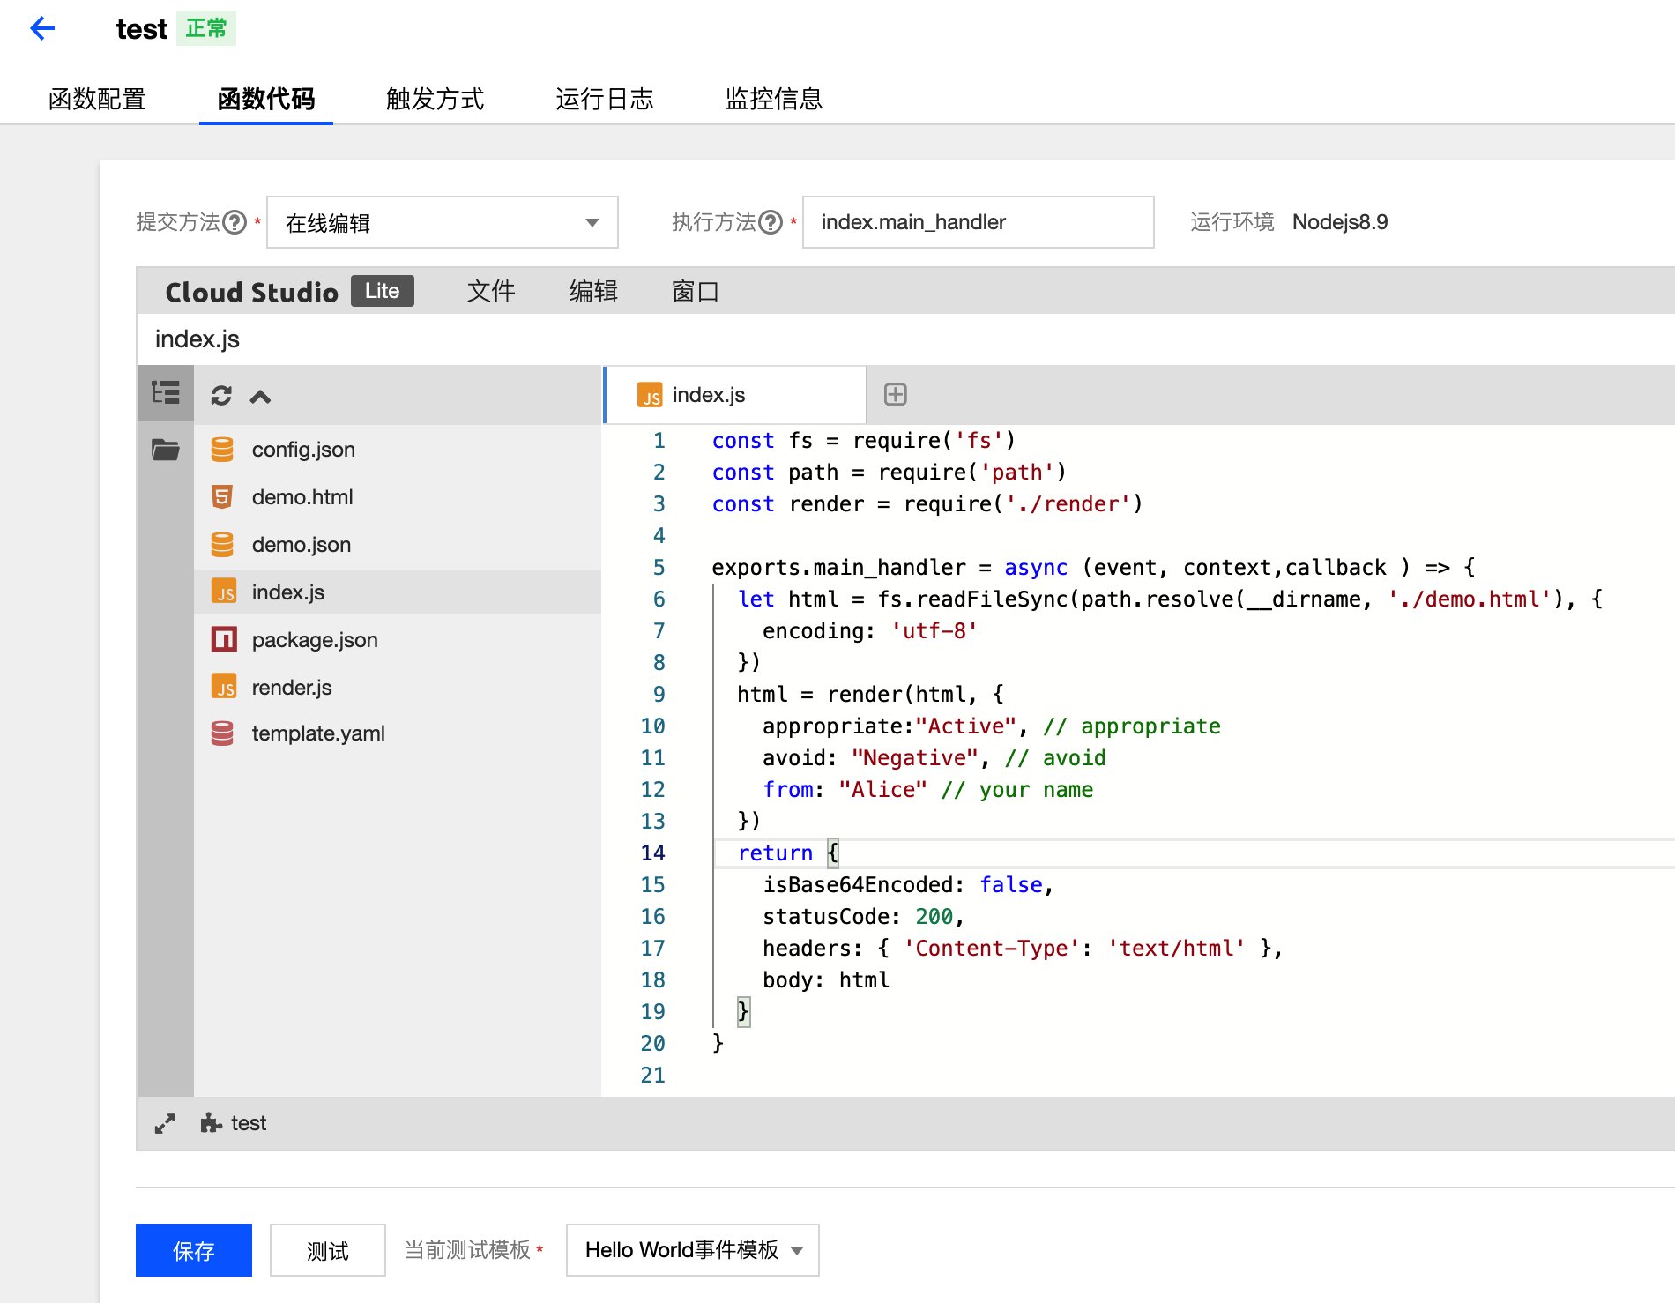Collapse file tree with chevron icon
The height and width of the screenshot is (1303, 1675).
click(x=260, y=397)
